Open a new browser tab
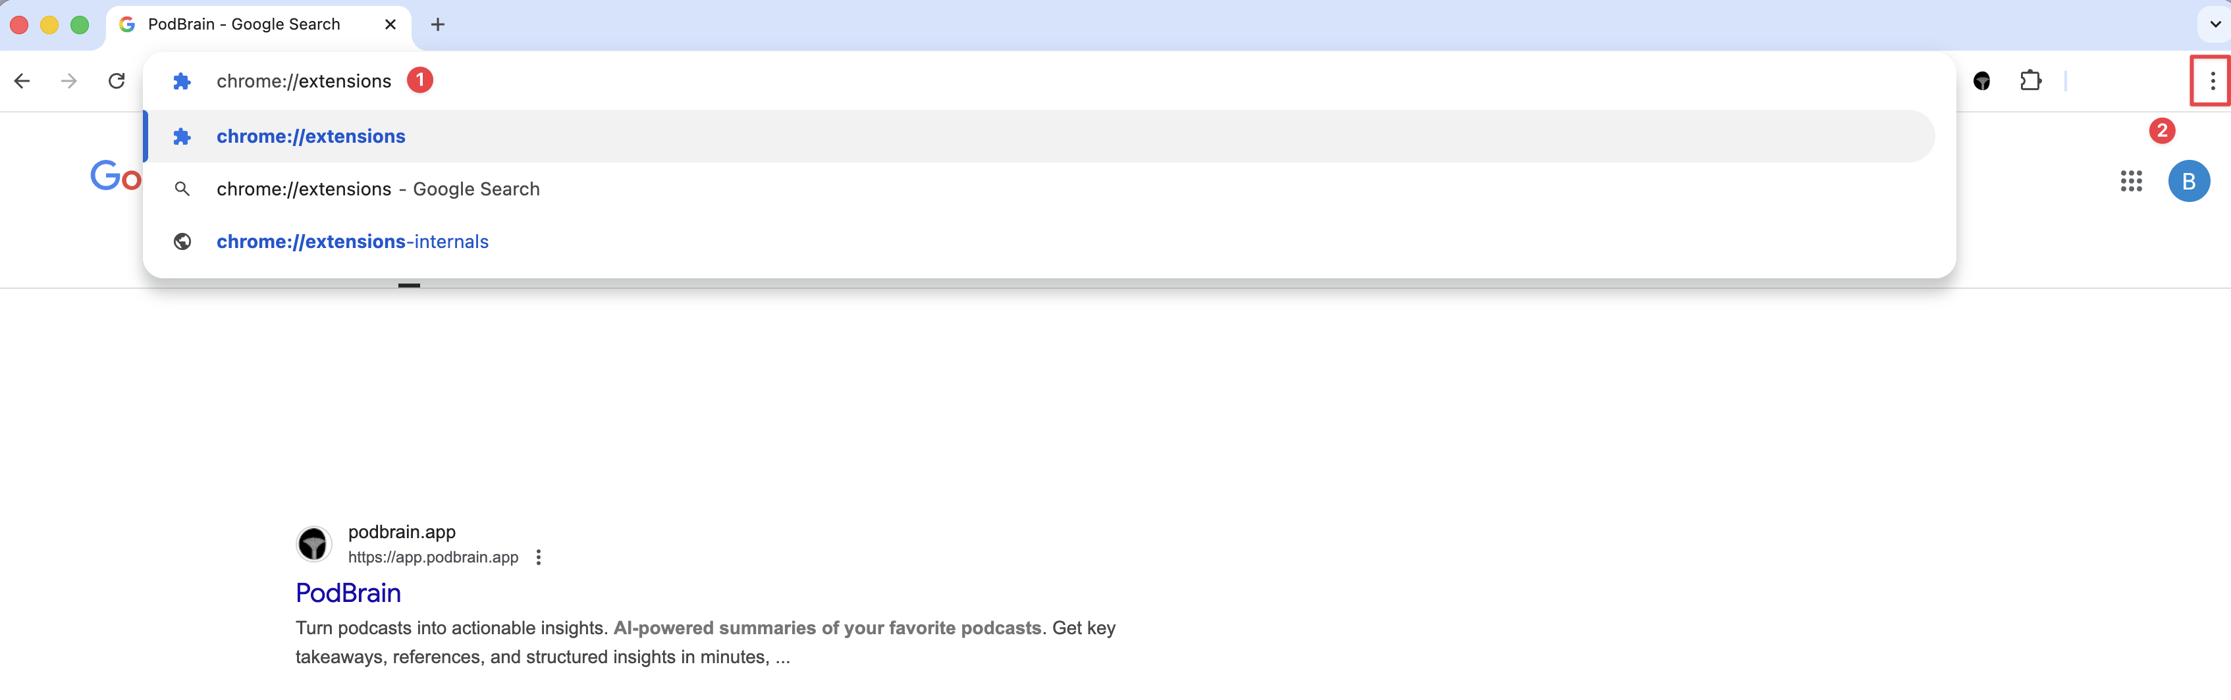 coord(439,24)
